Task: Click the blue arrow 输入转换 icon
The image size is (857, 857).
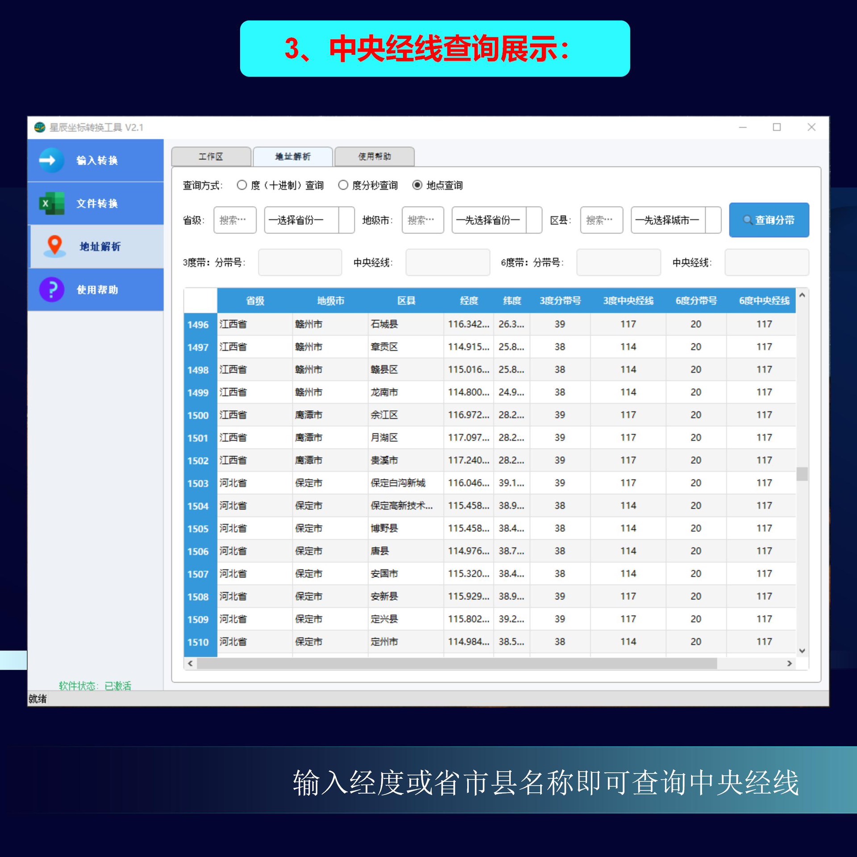Action: coord(51,160)
